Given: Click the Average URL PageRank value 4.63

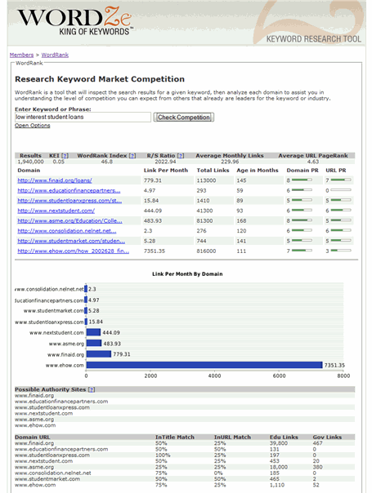Looking at the screenshot, I should 313,162.
